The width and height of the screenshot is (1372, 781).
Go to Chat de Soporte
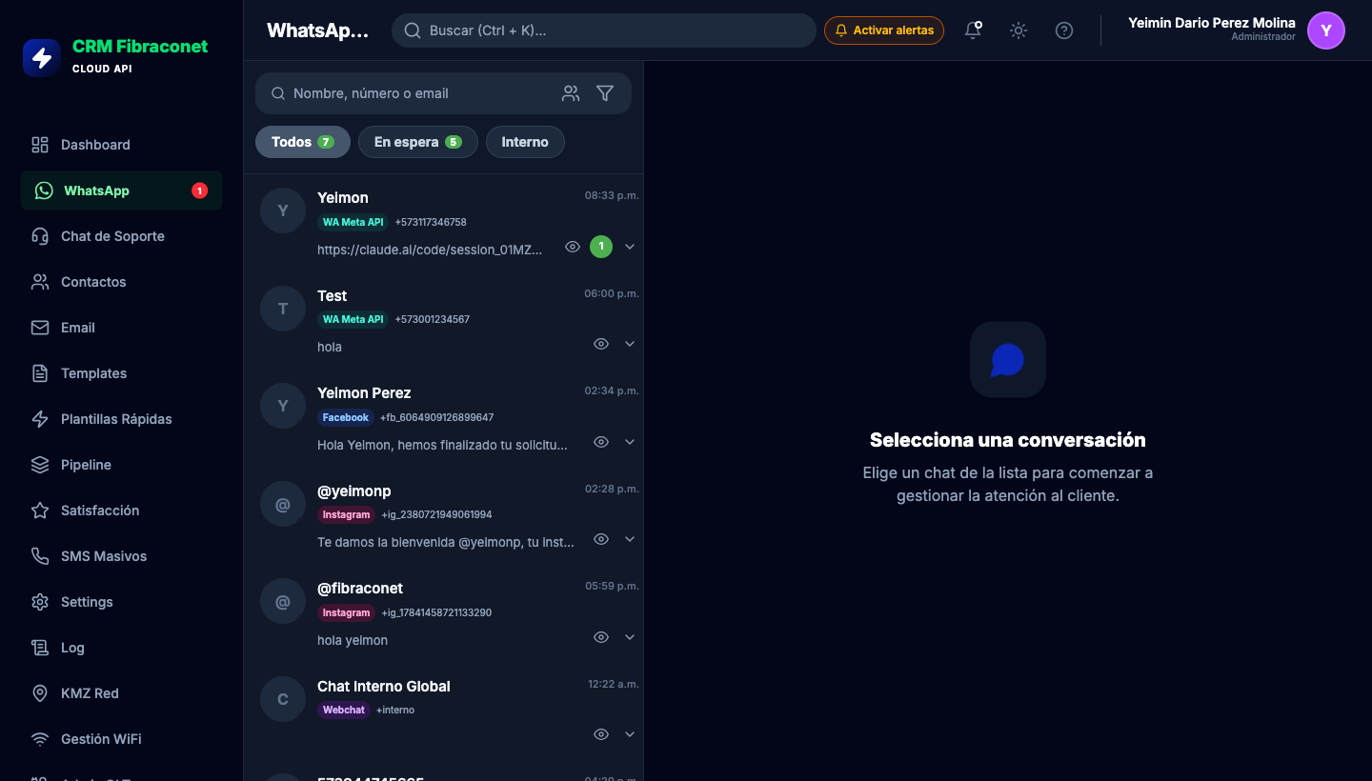coord(121,236)
